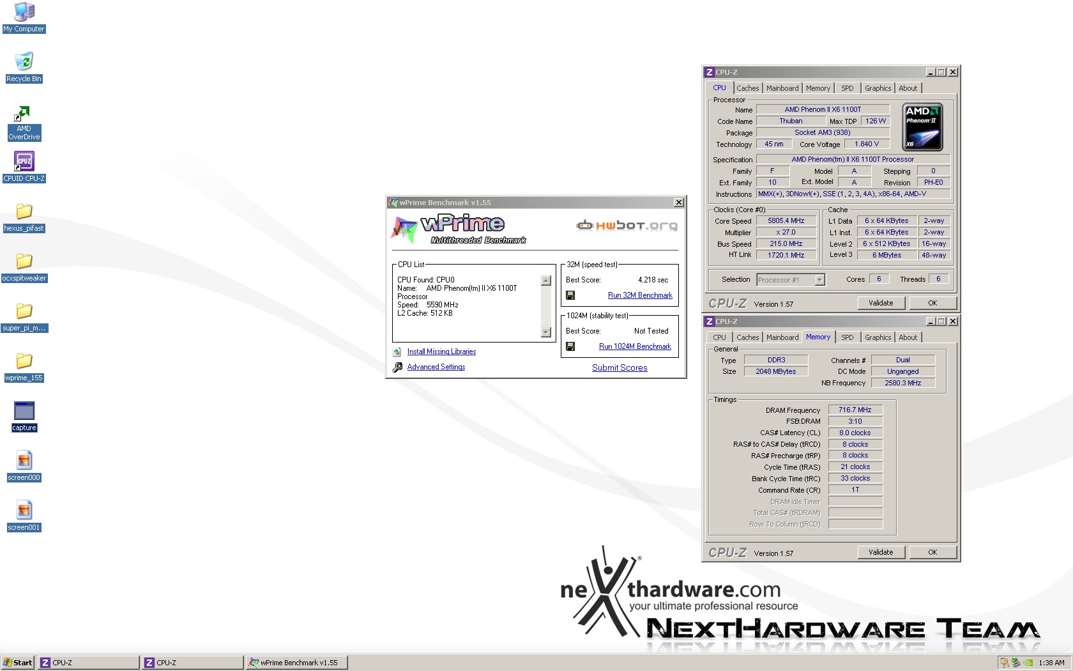Click the Core Speed value 5805.4 MHz
Viewport: 1073px width, 671px height.
pyautogui.click(x=786, y=220)
